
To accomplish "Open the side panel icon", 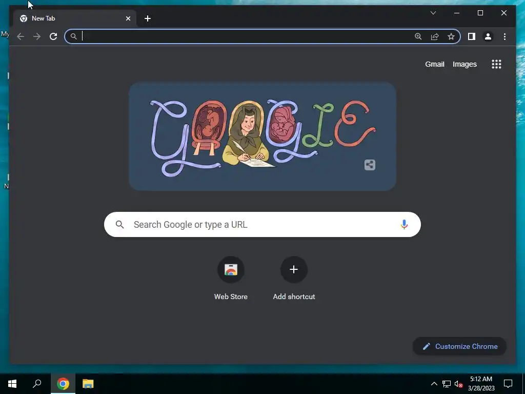I will coord(472,36).
